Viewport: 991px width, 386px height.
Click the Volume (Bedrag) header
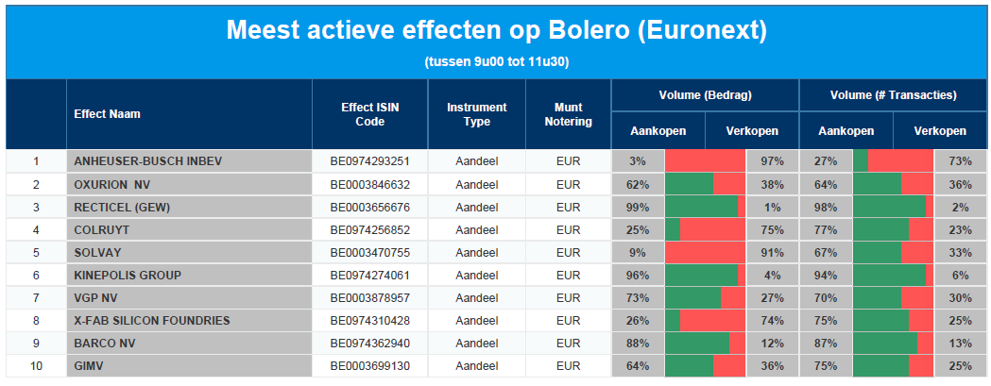[x=705, y=95]
